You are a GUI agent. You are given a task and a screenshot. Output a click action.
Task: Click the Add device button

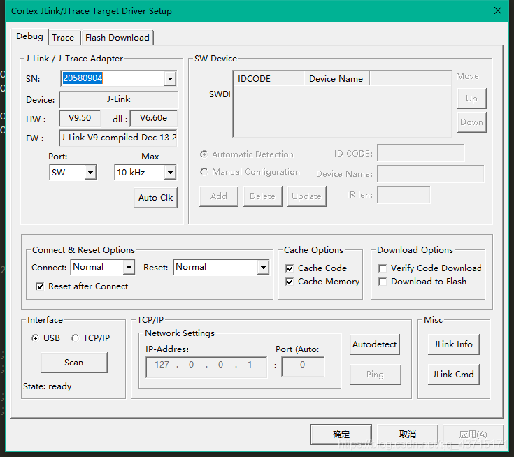(219, 196)
